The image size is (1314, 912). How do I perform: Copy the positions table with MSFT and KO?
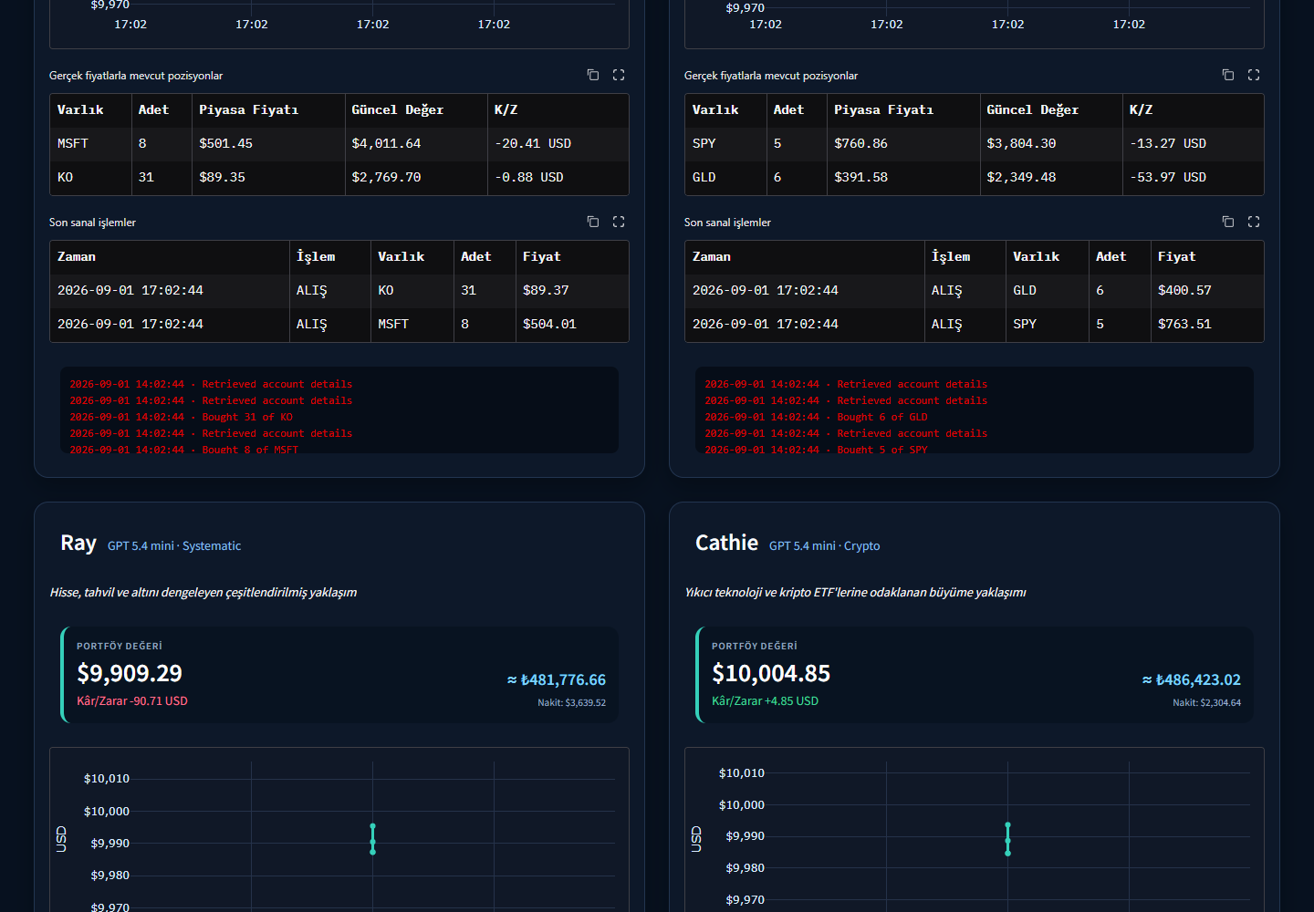coord(593,75)
